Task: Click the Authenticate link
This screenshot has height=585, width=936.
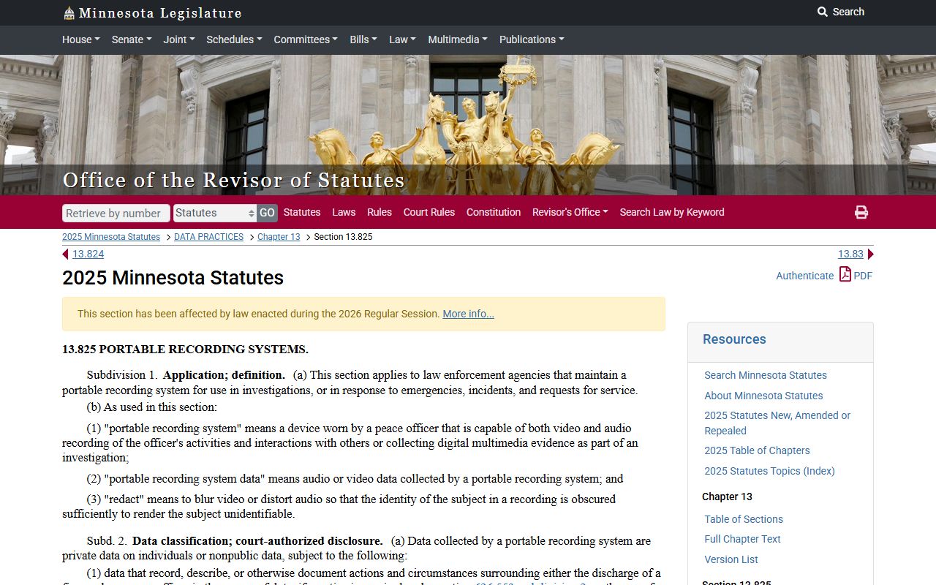Action: (x=804, y=276)
